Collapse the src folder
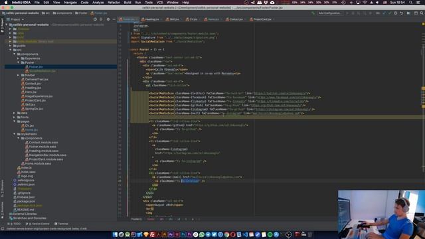 point(11,50)
